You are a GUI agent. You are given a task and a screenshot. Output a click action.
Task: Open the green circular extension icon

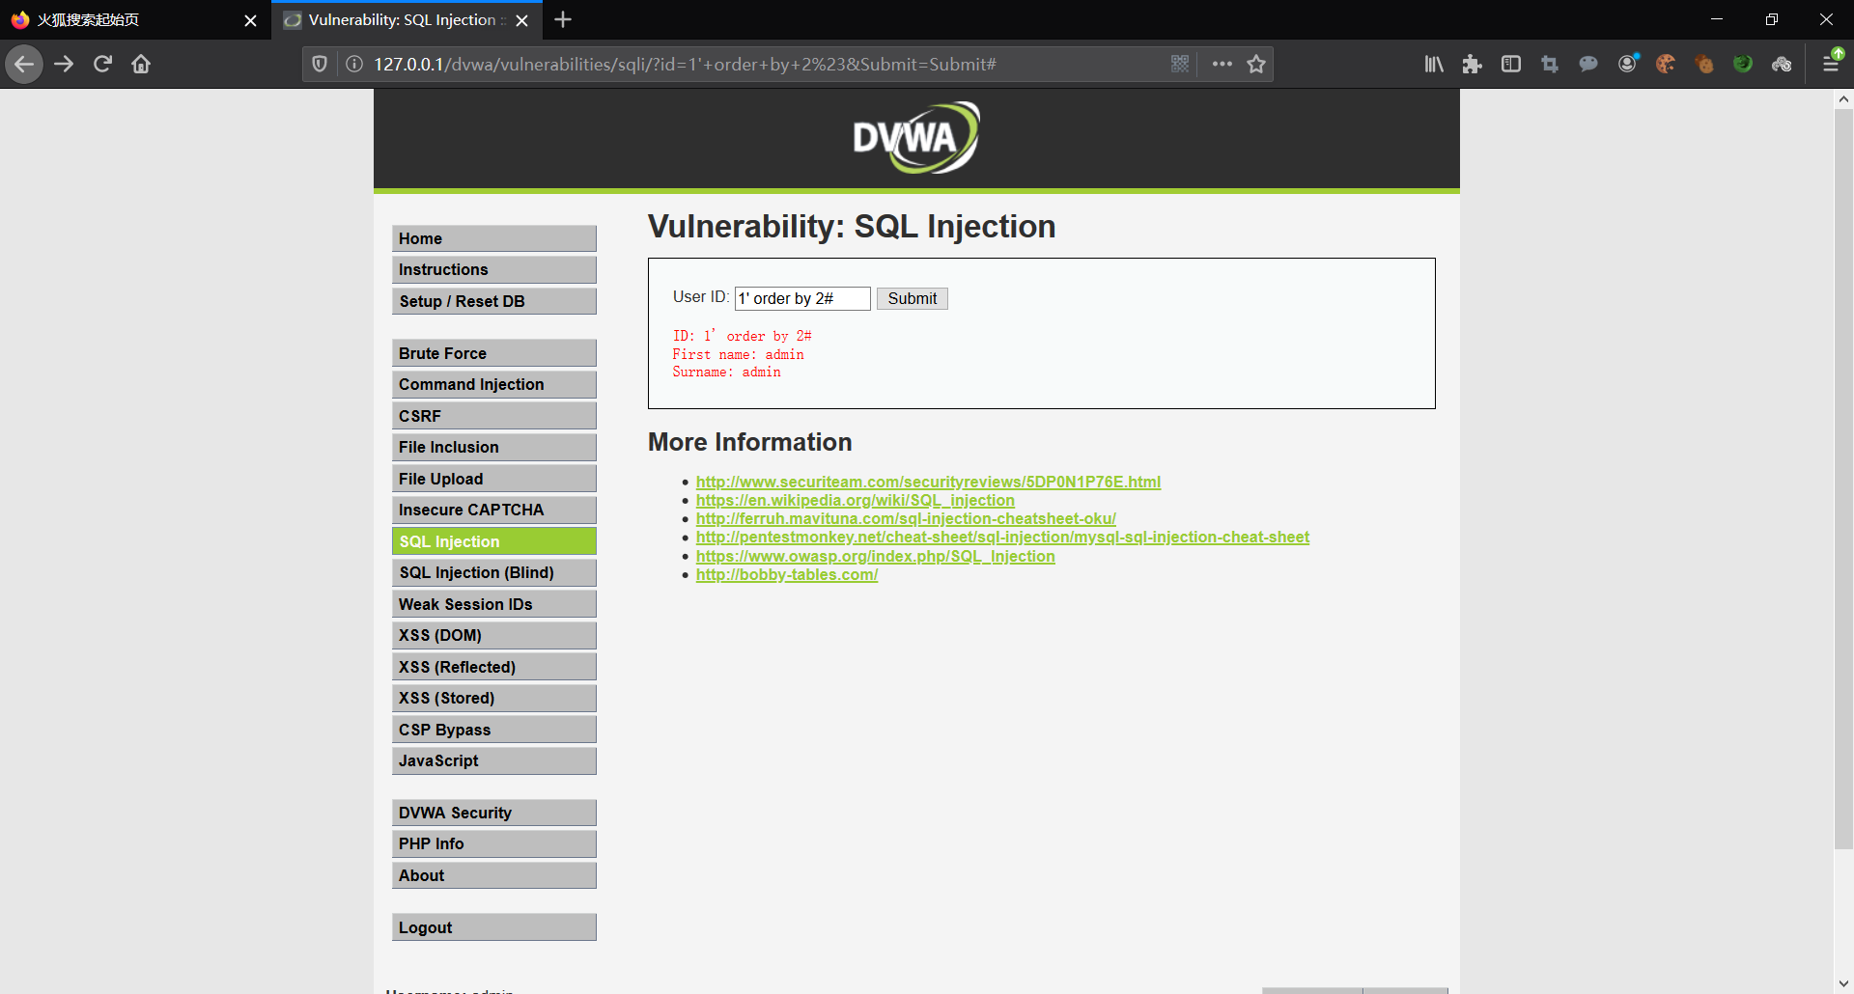(1743, 64)
